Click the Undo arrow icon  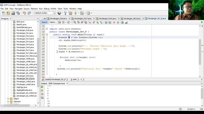coord(24,13)
